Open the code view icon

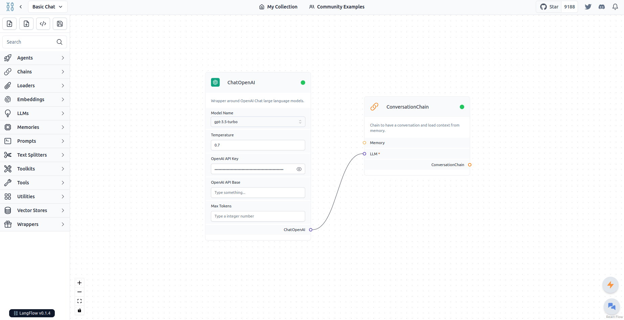pyautogui.click(x=43, y=24)
